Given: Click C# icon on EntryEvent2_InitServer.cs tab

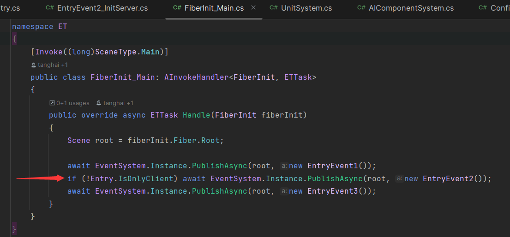Looking at the screenshot, I should [49, 8].
